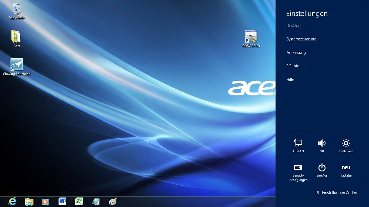
Task: Open the Ein/Aus power options
Action: tap(322, 170)
